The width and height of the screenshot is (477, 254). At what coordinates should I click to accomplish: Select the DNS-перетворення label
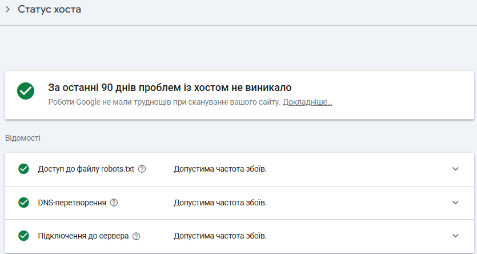pos(72,203)
